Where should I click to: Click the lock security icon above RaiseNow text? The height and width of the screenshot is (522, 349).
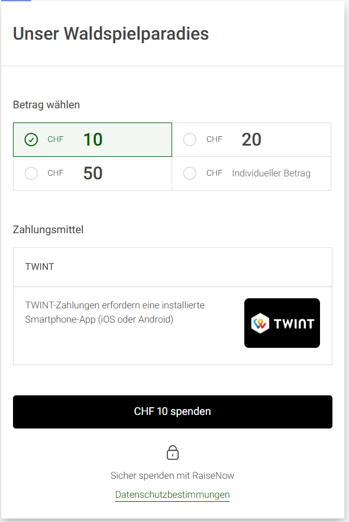[x=172, y=452]
